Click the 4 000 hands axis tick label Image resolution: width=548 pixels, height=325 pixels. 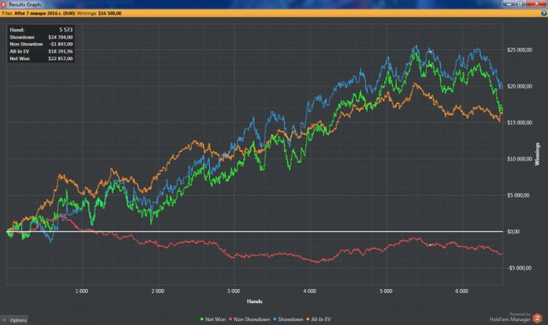(310, 291)
